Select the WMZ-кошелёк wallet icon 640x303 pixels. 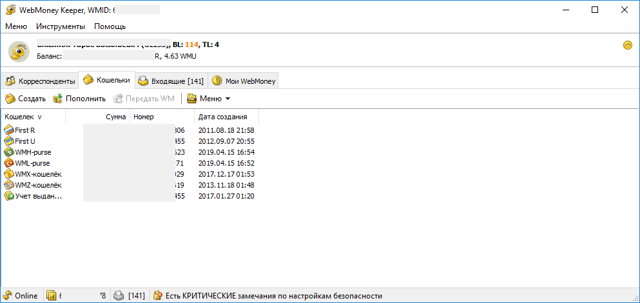(9, 185)
